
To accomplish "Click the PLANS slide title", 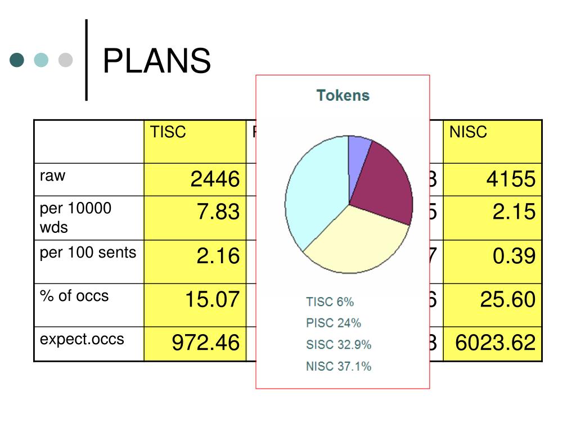I will coord(157,61).
